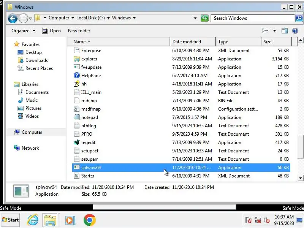Viewport: 304px width, 228px height.
Task: Select the explorer application icon
Action: pos(77,59)
